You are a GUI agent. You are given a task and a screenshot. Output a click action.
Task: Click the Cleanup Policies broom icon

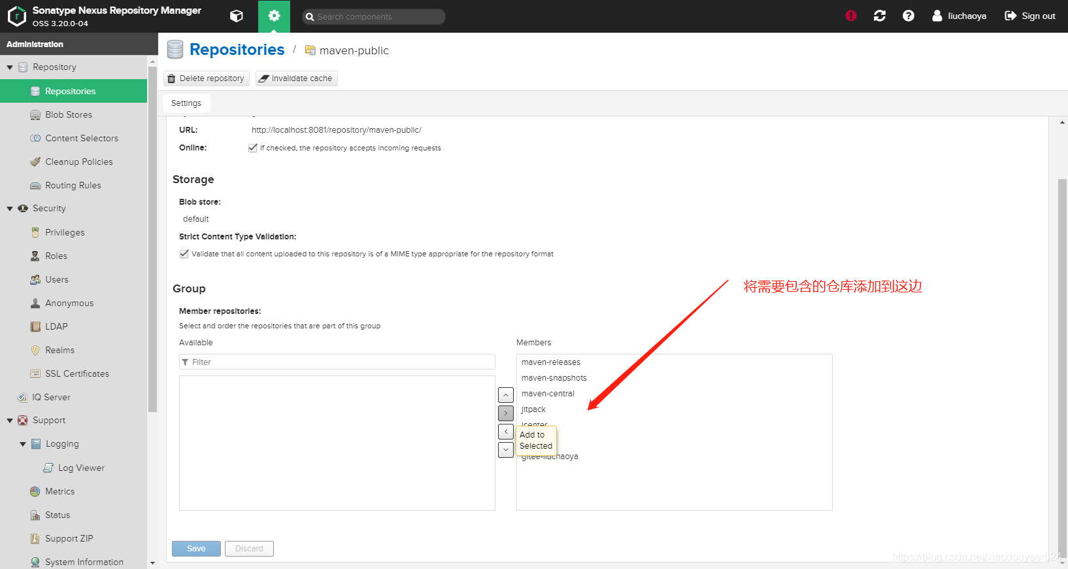35,162
